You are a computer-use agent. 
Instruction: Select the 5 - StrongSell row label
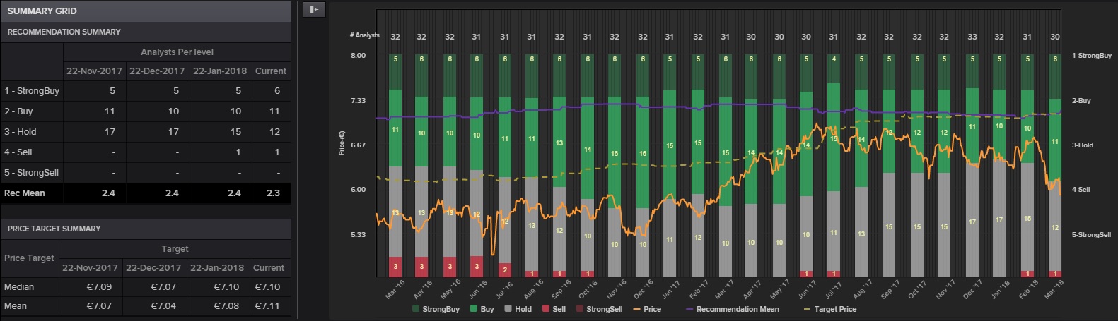[x=32, y=173]
